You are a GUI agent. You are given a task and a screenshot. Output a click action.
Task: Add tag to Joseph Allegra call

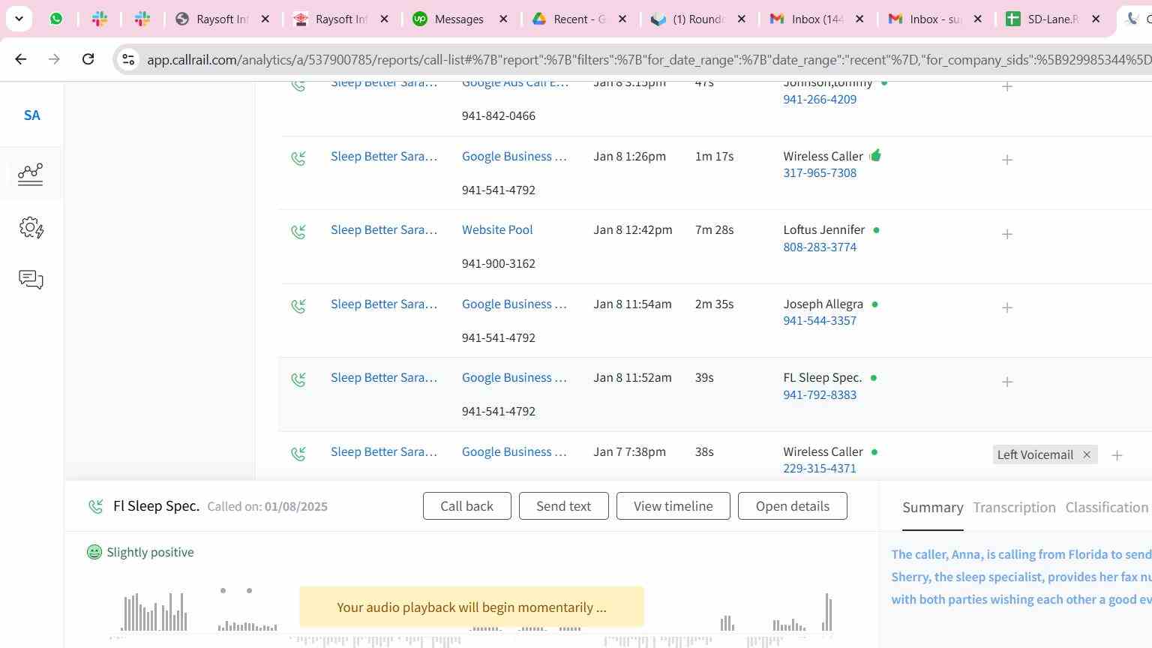[1007, 307]
